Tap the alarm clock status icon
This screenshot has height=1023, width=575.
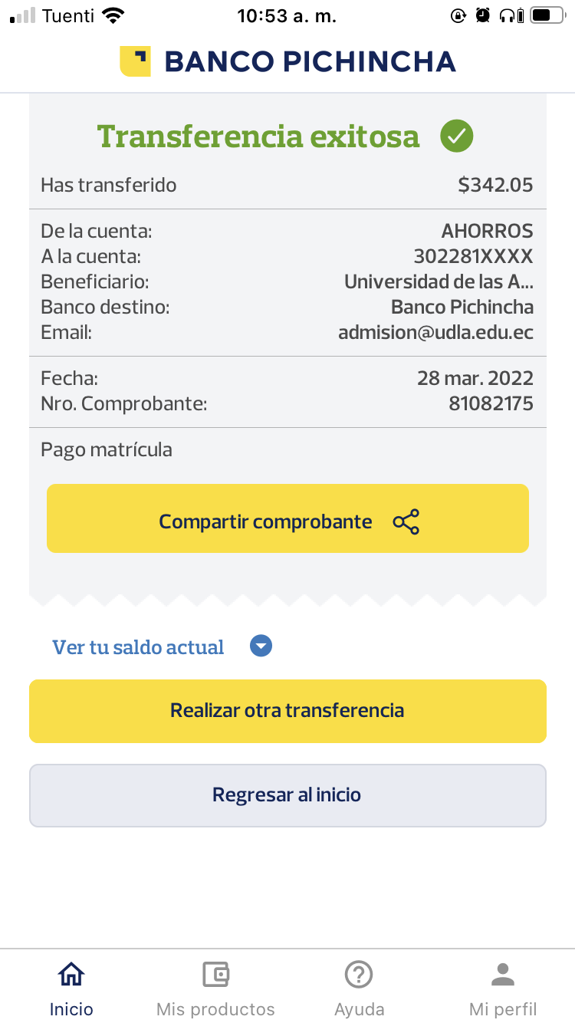click(x=482, y=15)
